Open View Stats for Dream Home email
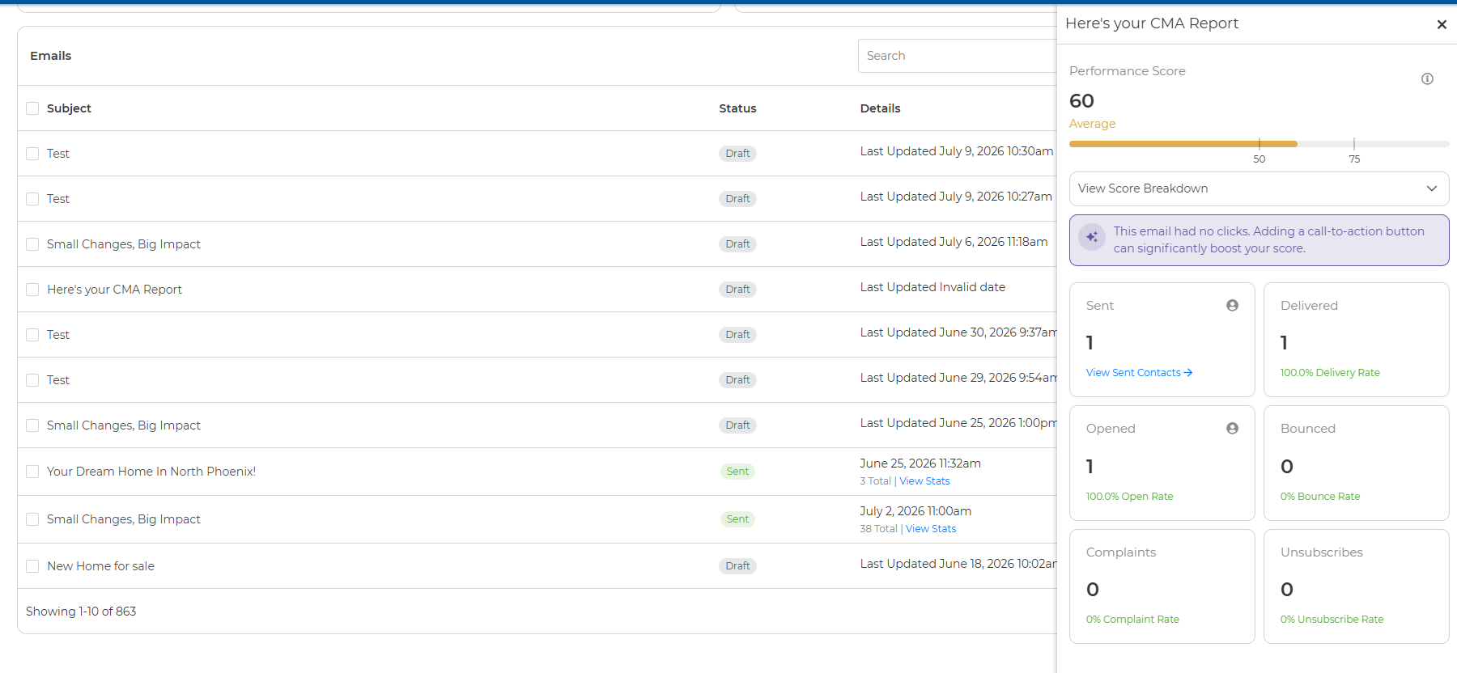 point(924,480)
